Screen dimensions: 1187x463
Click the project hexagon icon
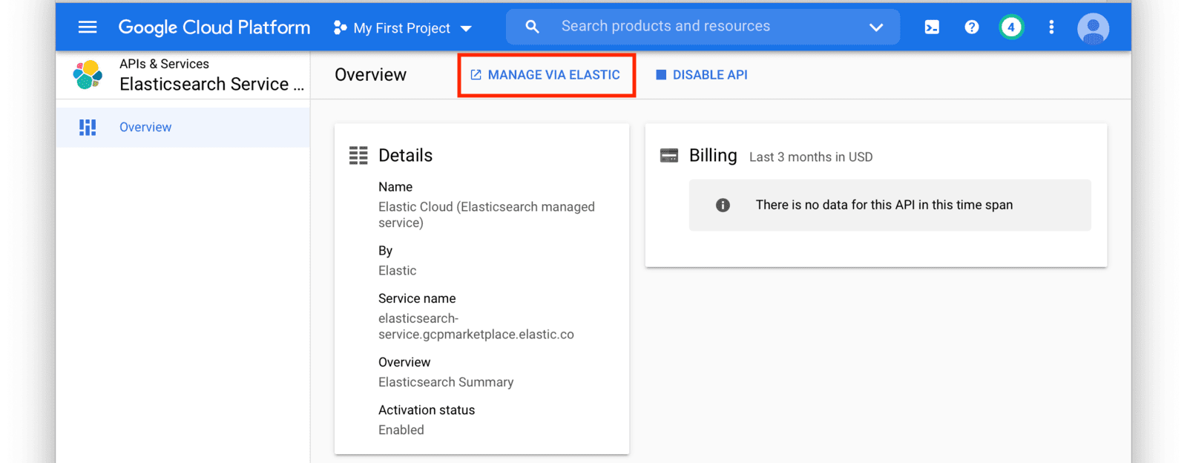341,27
